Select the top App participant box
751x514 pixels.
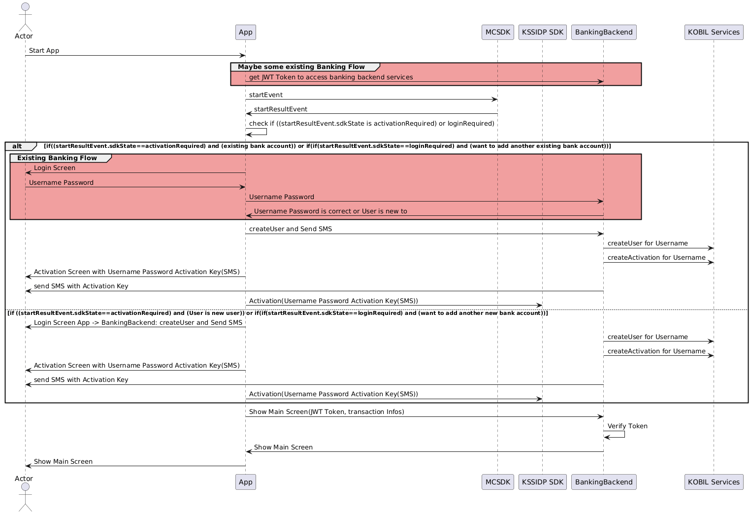245,32
